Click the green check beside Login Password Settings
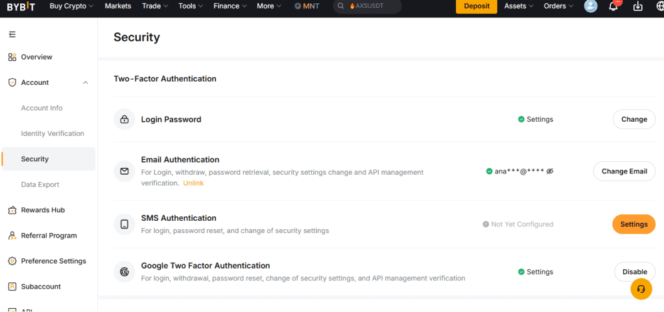This screenshot has height=312, width=664. coord(521,120)
